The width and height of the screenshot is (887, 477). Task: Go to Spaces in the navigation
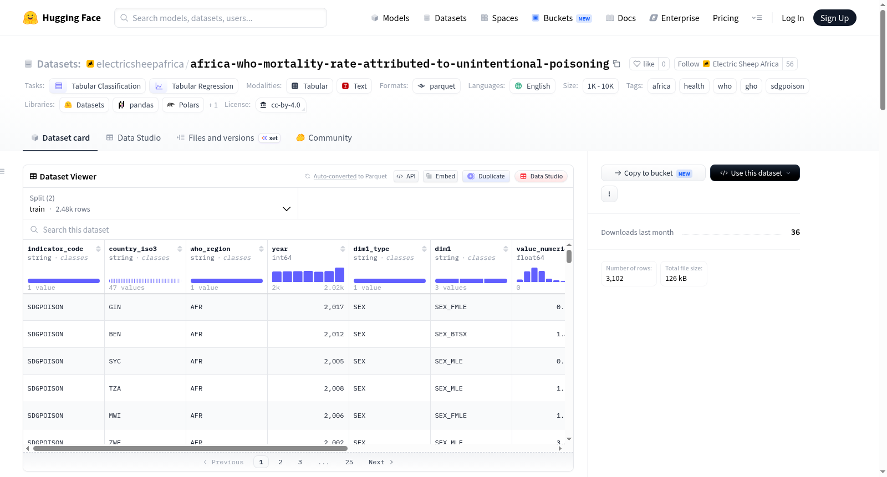coord(499,18)
